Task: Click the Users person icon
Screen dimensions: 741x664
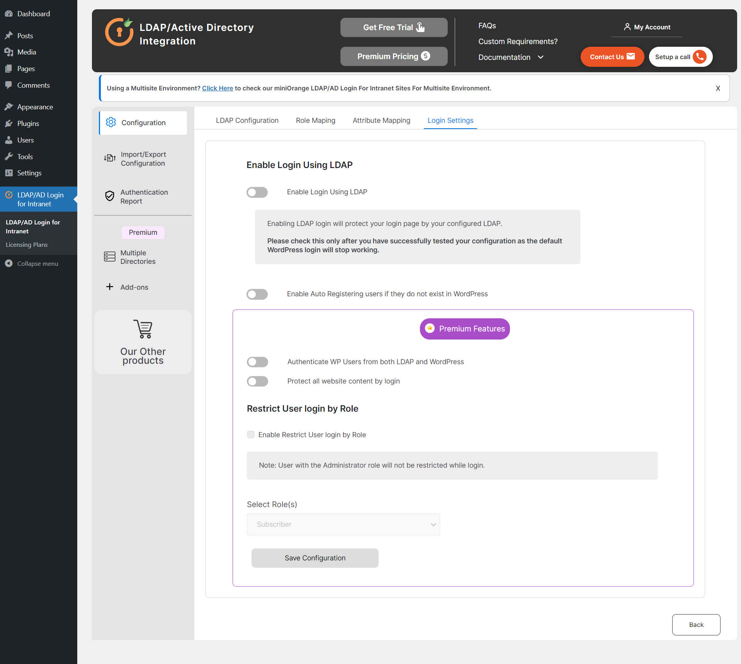Action: [8, 140]
